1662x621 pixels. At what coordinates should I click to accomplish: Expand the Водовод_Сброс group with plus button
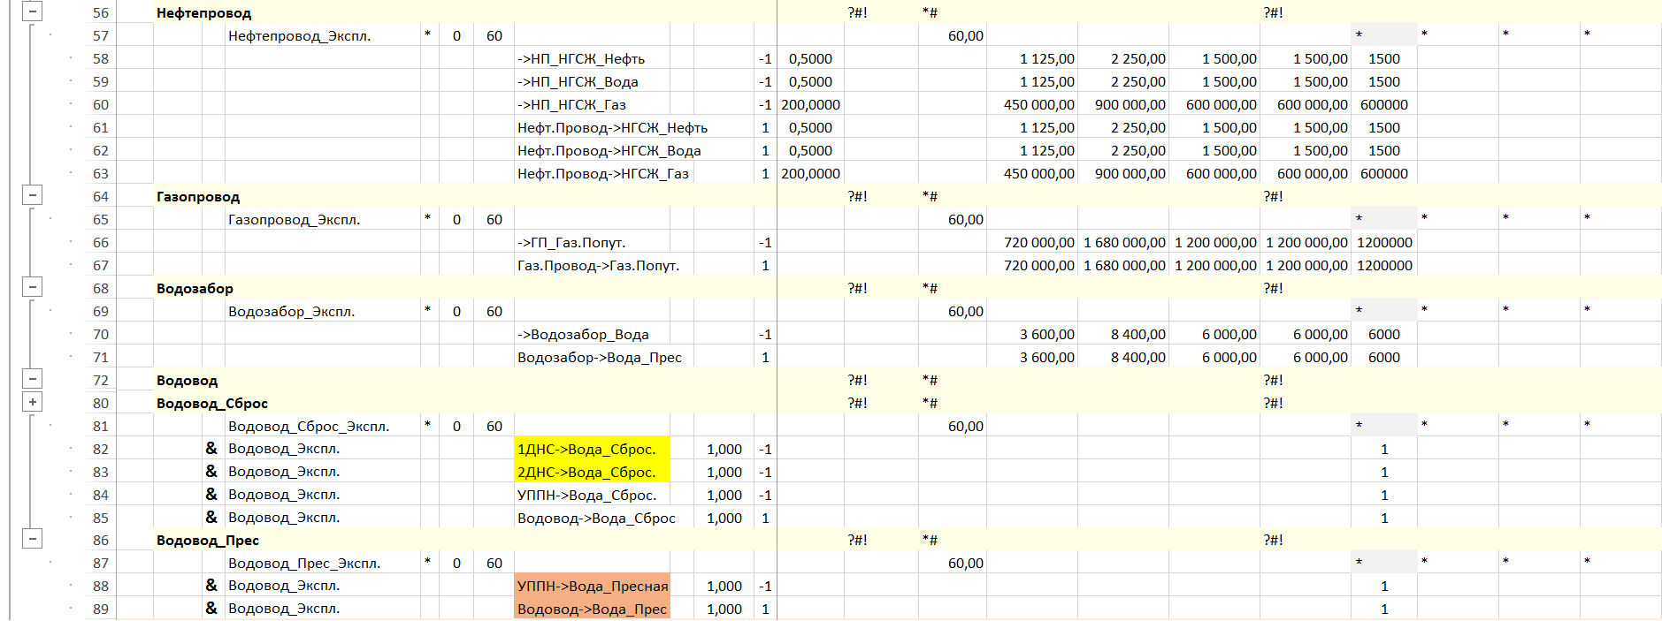(32, 403)
